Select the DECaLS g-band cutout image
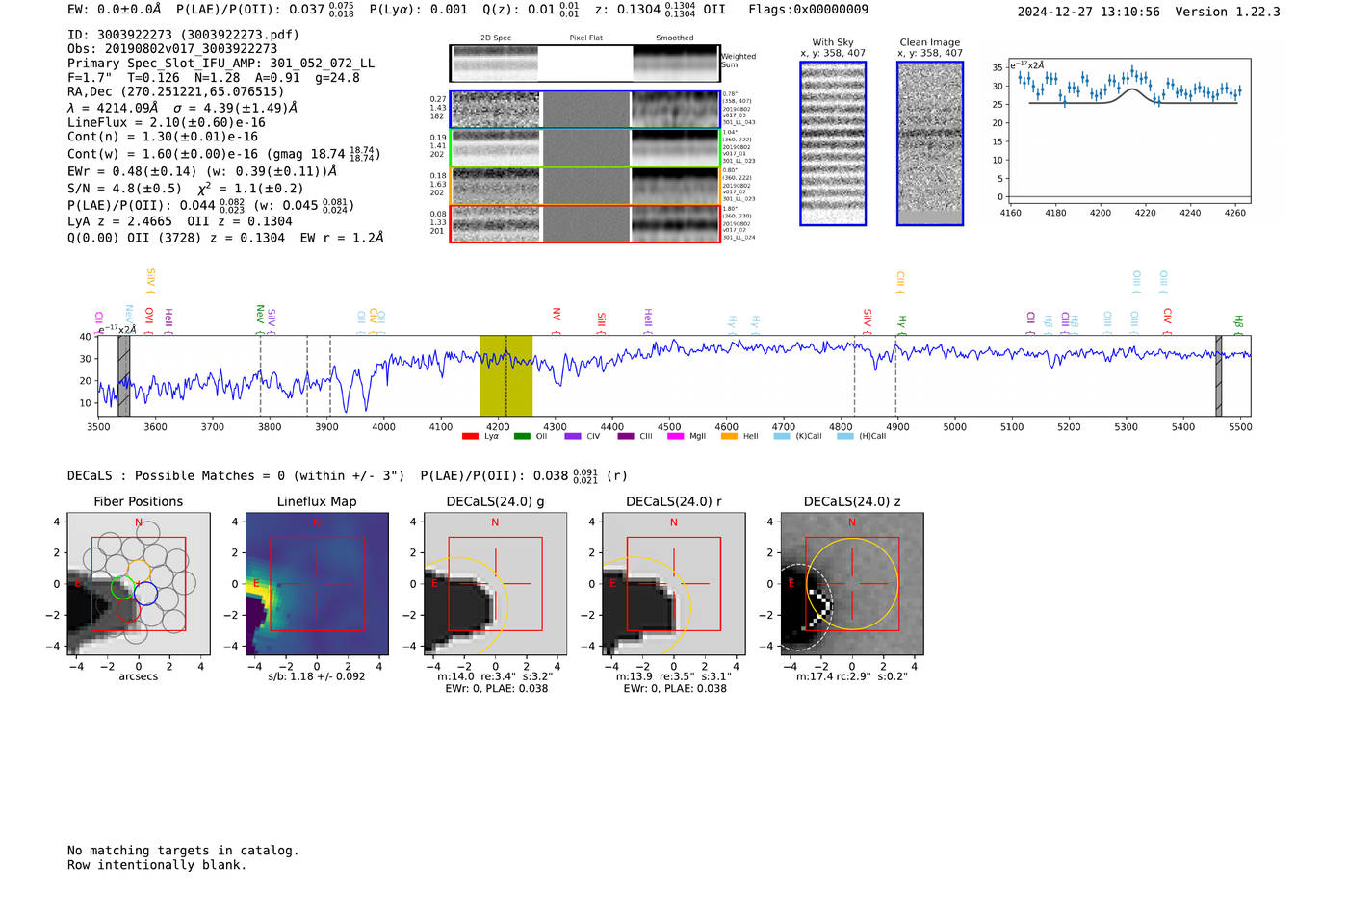This screenshot has width=1348, height=917. (495, 583)
